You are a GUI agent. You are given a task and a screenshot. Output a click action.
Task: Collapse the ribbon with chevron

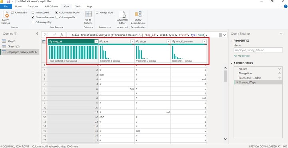click(281, 6)
